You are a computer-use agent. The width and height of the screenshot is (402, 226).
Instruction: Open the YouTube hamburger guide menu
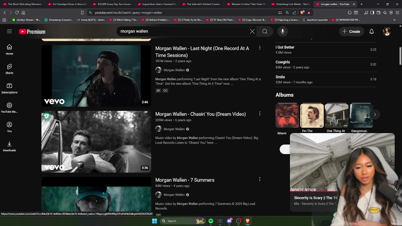click(x=9, y=31)
